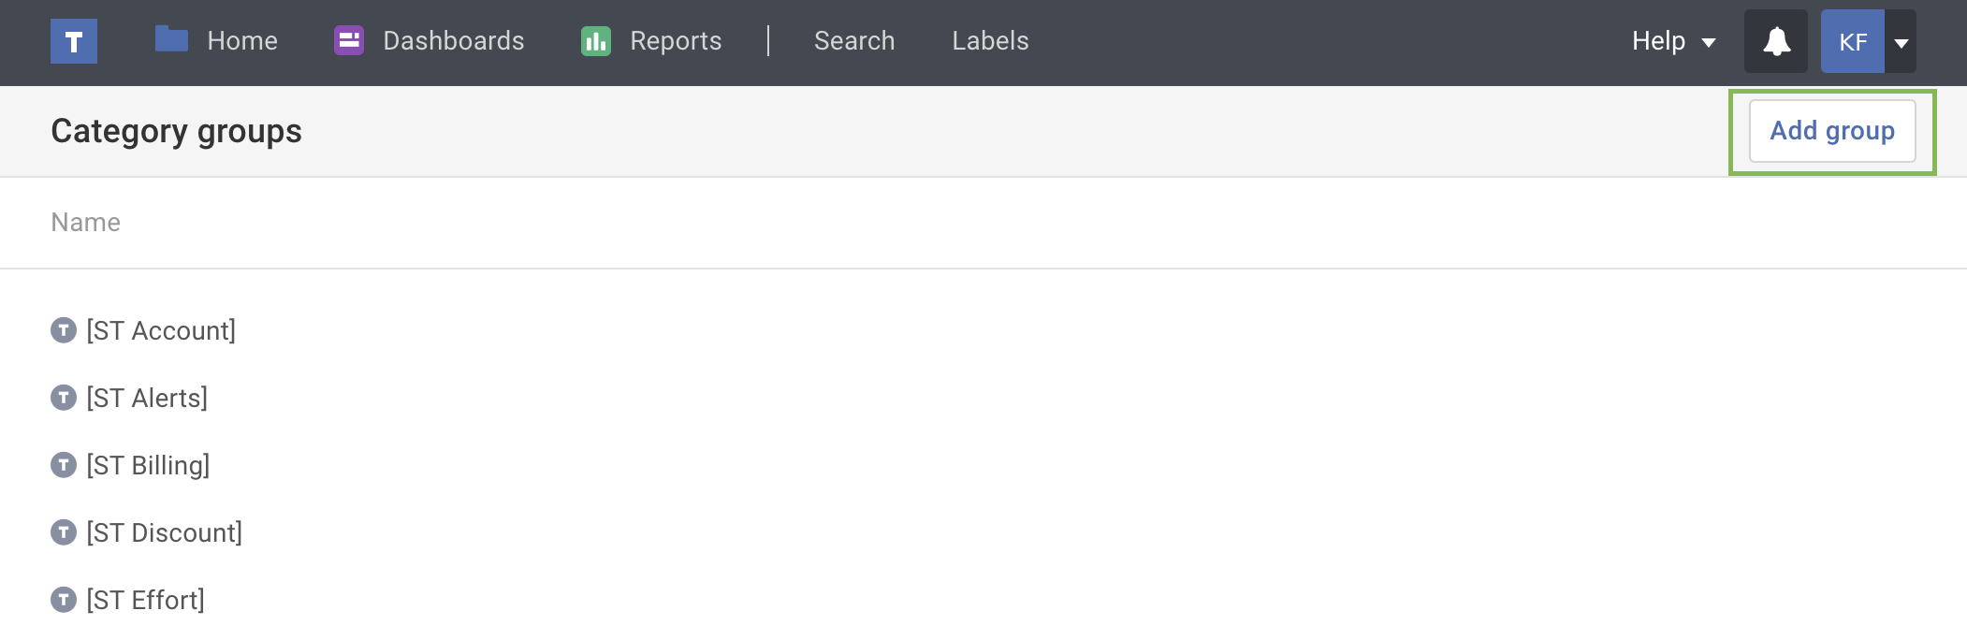Click the green Reports chart icon
The height and width of the screenshot is (640, 1967).
pos(596,41)
